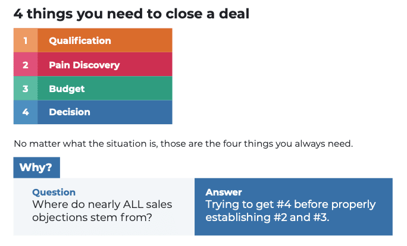The height and width of the screenshot is (246, 407).
Task: Click the number 4 blue tile
Action: click(26, 112)
